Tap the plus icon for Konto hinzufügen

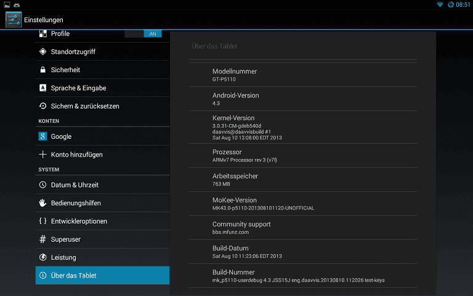tap(43, 154)
